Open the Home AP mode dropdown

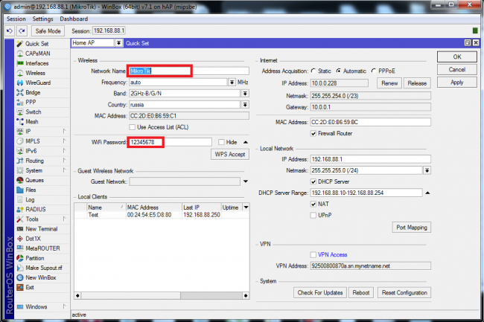119,43
